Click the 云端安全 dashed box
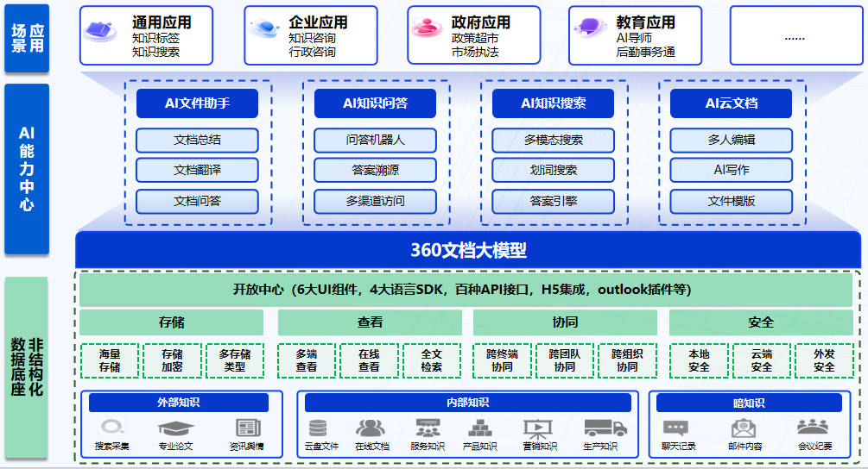Image resolution: width=868 pixels, height=469 pixels. click(762, 360)
